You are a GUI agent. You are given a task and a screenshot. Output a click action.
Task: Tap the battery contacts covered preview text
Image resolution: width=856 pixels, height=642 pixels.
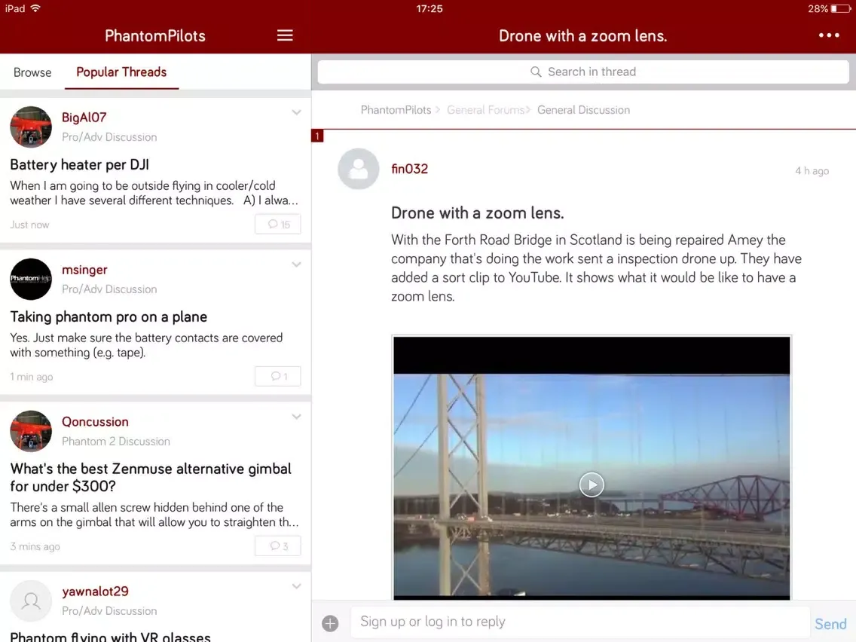click(x=146, y=345)
